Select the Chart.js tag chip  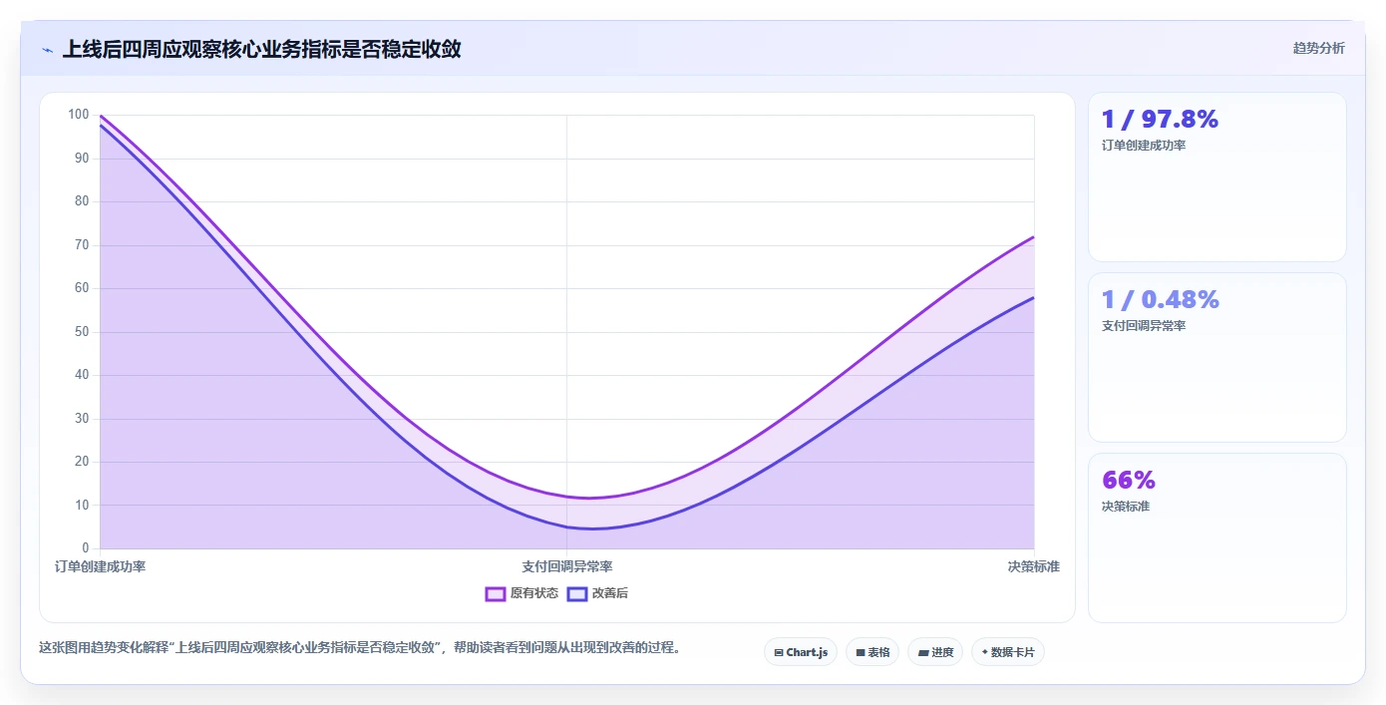click(x=801, y=652)
